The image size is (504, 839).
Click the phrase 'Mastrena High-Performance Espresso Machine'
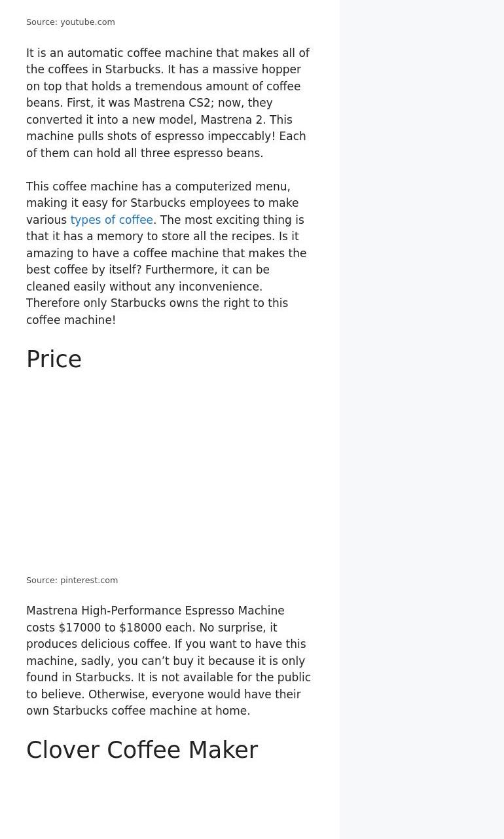point(155,611)
